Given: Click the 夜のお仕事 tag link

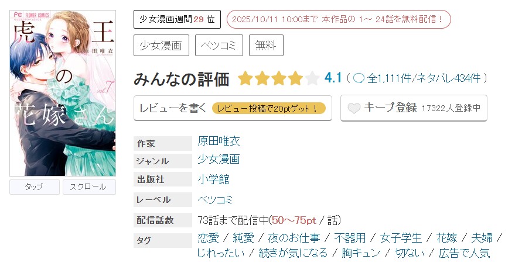Looking at the screenshot, I should 294,238.
